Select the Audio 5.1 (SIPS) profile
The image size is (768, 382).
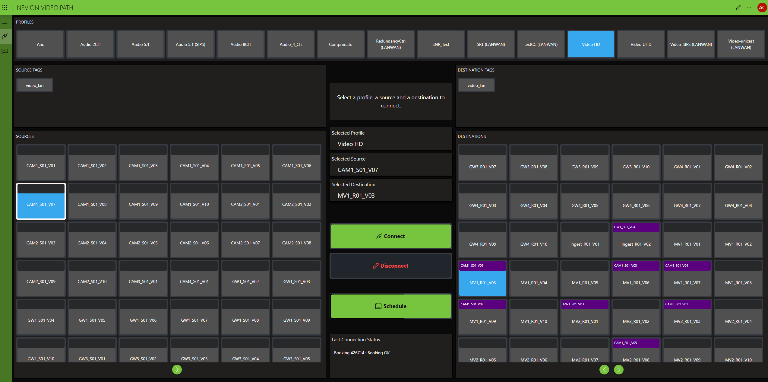[x=191, y=44]
